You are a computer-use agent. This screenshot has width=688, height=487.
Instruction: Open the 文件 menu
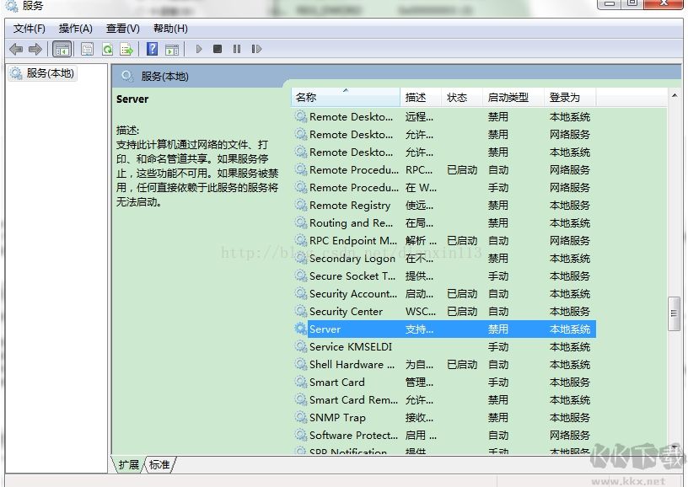pyautogui.click(x=28, y=28)
